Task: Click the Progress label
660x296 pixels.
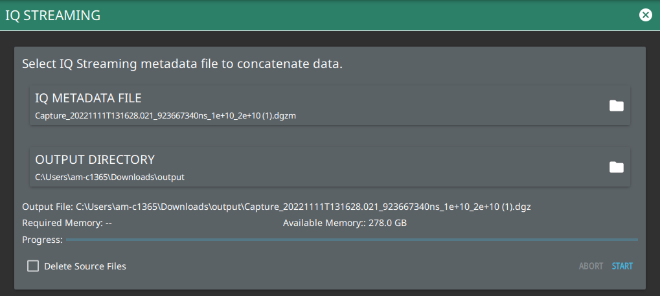Action: pos(42,240)
